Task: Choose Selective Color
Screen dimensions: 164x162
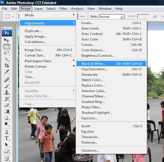Action: click(112, 91)
